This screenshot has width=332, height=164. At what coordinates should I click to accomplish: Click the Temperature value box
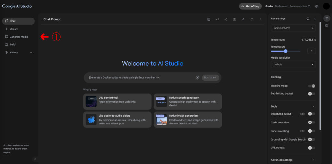point(312,51)
